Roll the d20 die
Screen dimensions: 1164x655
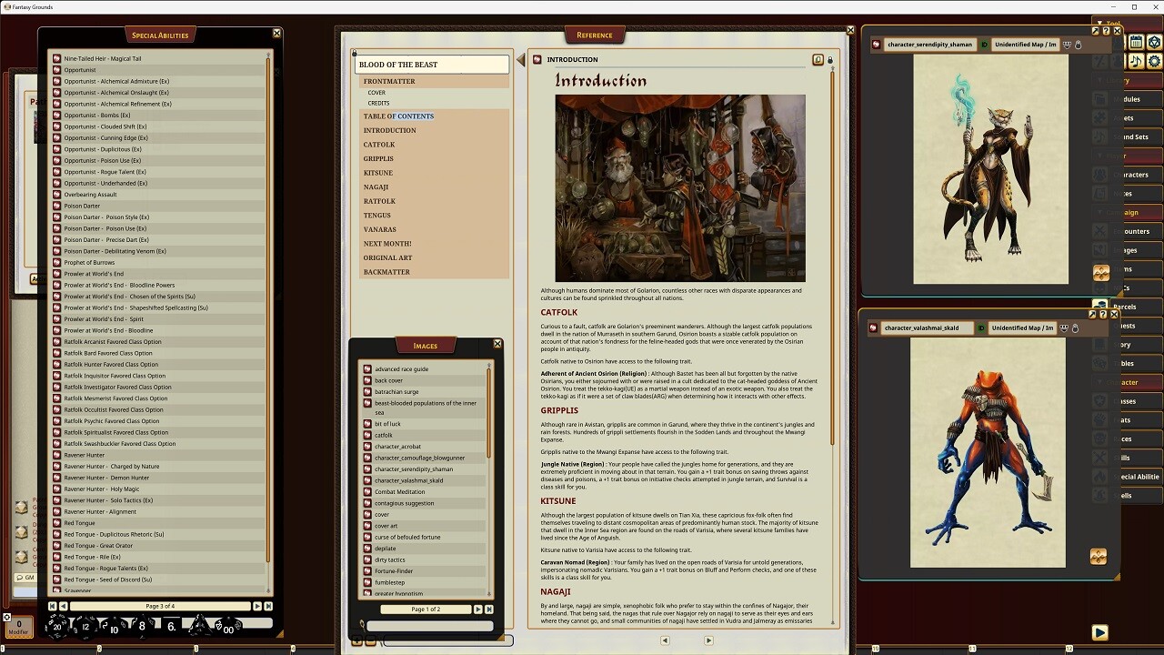tap(58, 626)
